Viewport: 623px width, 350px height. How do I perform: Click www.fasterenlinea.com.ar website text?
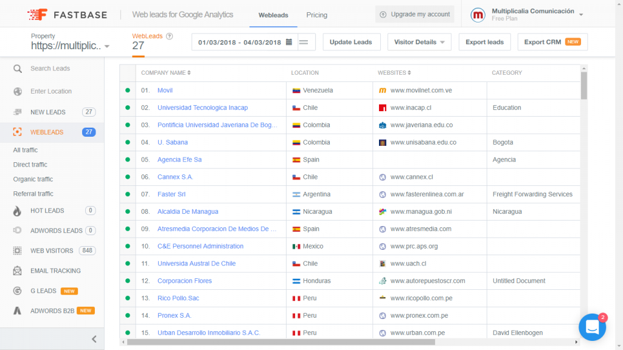tap(426, 194)
